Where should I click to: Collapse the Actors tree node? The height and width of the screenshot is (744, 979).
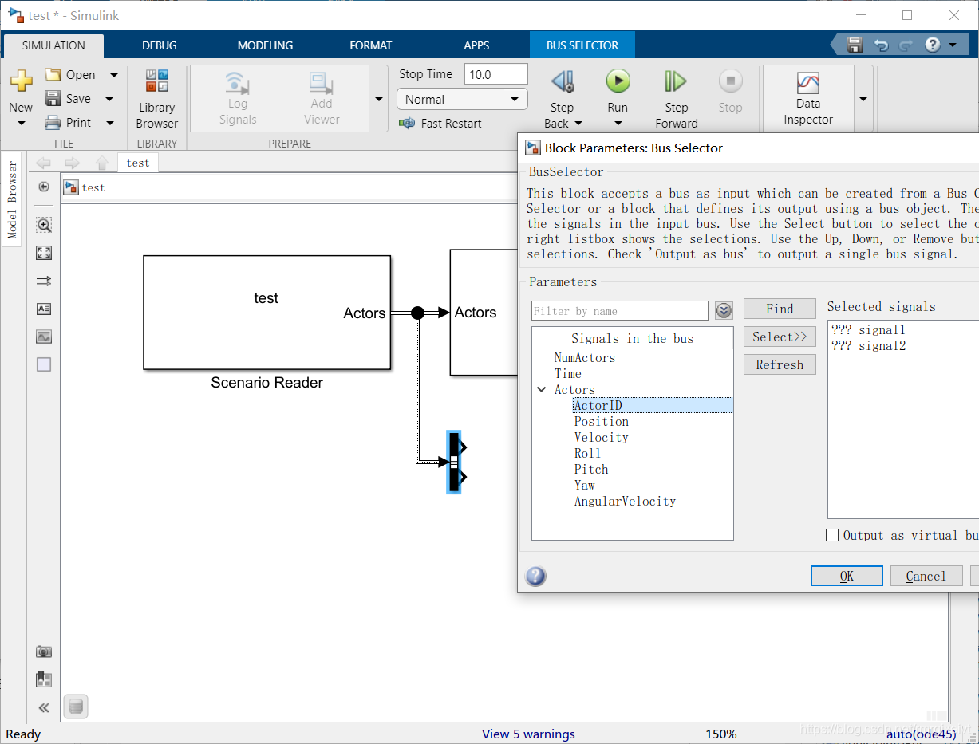[542, 390]
